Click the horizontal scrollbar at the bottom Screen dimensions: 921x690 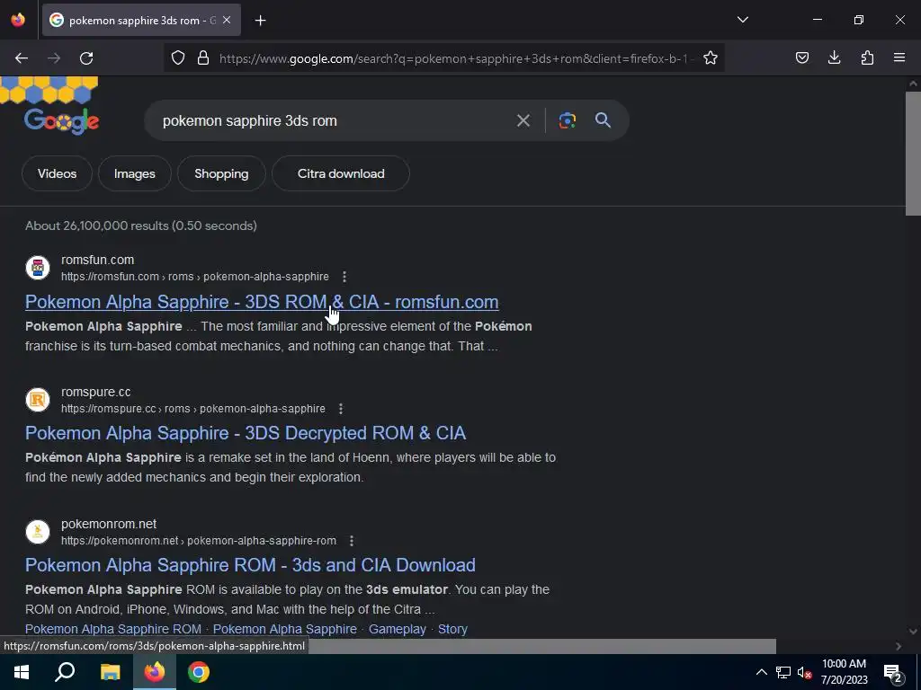541,646
